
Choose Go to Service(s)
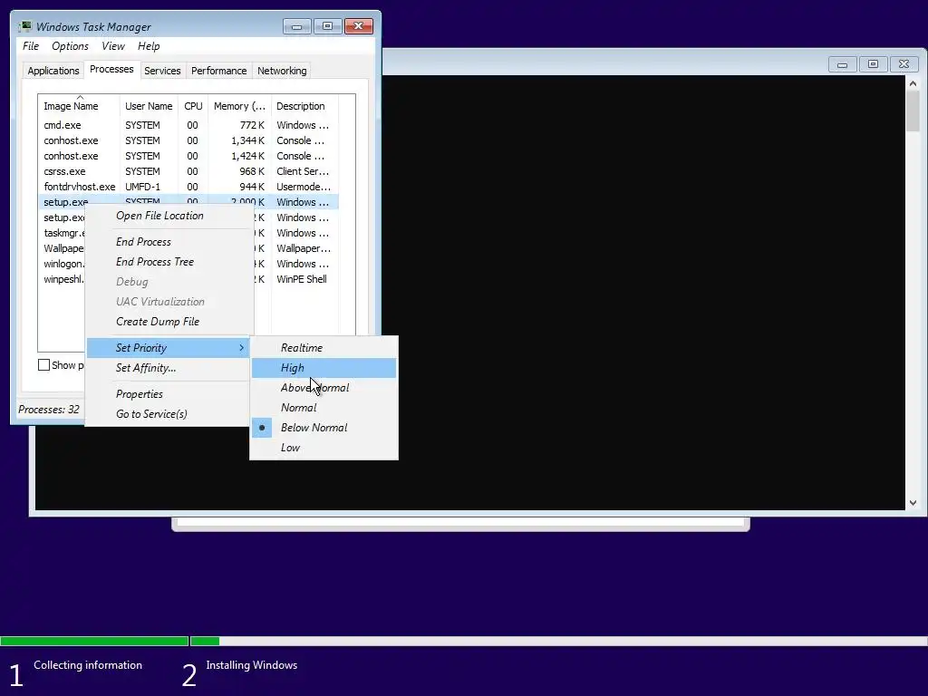tap(169, 414)
